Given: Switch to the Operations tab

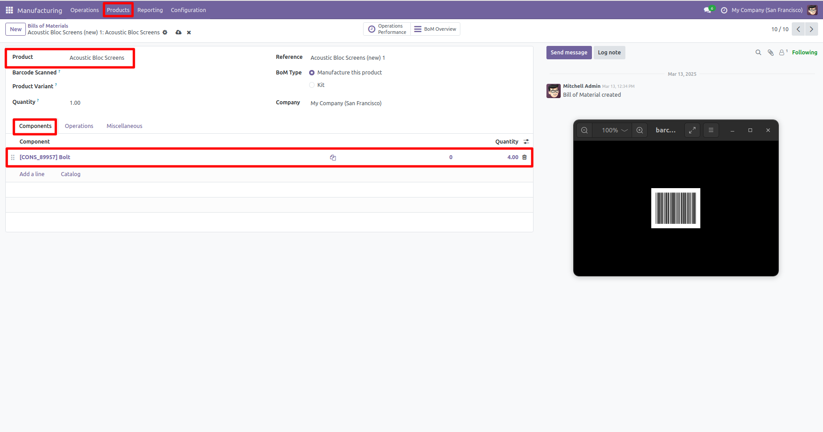Looking at the screenshot, I should pyautogui.click(x=79, y=126).
